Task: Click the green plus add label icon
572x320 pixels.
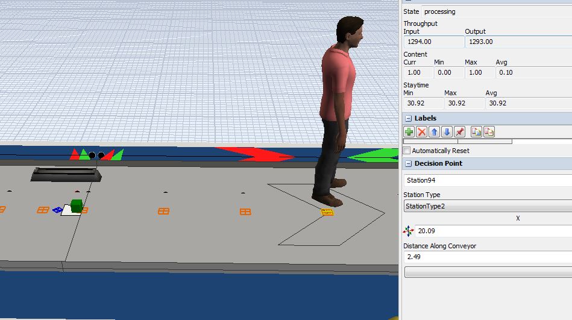Action: tap(409, 131)
